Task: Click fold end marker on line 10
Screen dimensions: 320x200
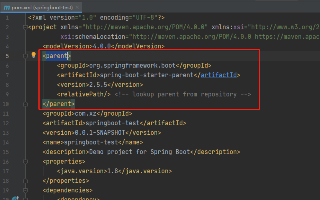Action: point(25,104)
